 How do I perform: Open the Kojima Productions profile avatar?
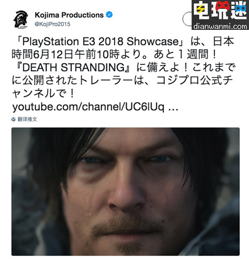(20, 19)
